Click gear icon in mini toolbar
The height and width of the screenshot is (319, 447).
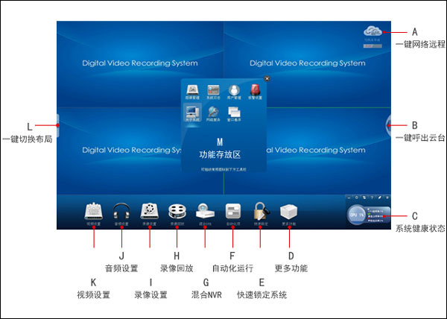[x=357, y=198]
